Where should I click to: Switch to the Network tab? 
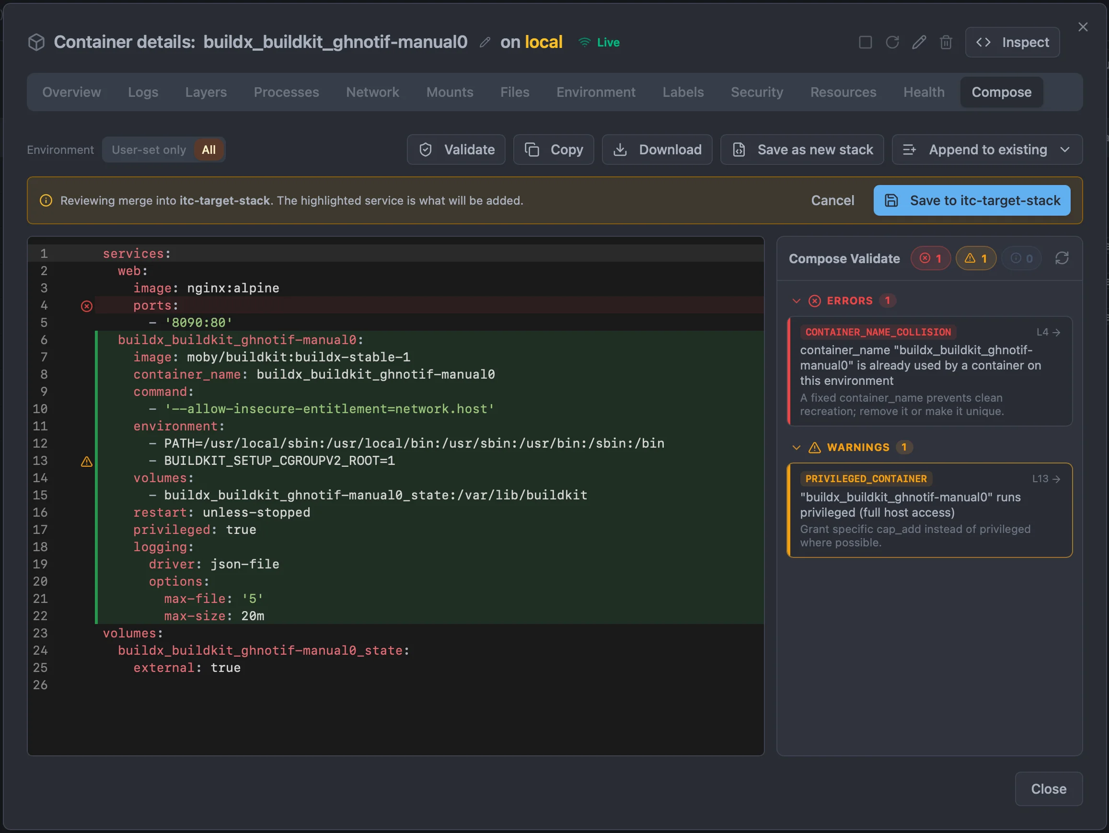[372, 93]
